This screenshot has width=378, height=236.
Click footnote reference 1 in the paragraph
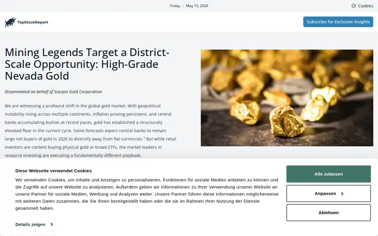click(144, 138)
